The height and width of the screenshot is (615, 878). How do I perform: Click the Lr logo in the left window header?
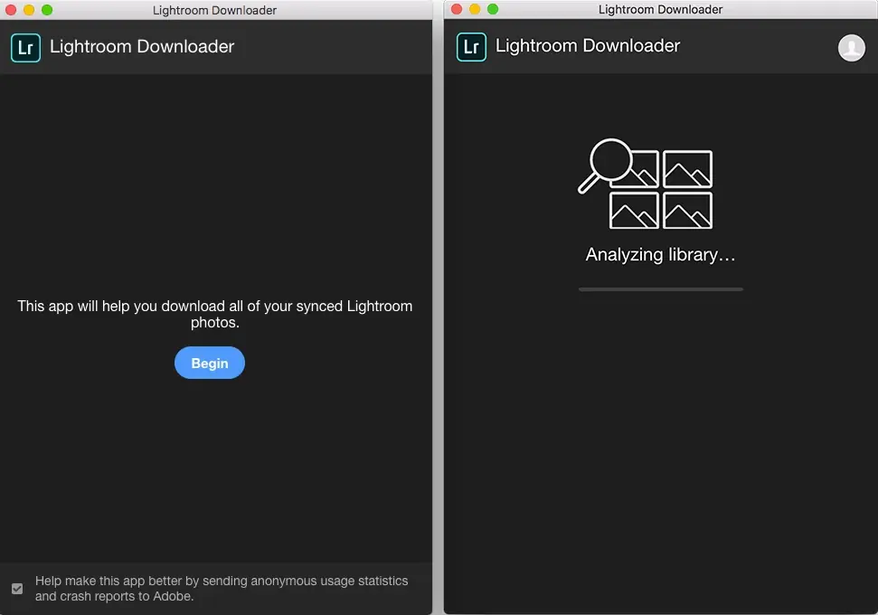point(25,47)
